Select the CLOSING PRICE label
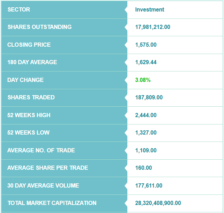This screenshot has width=224, height=213. [29, 45]
